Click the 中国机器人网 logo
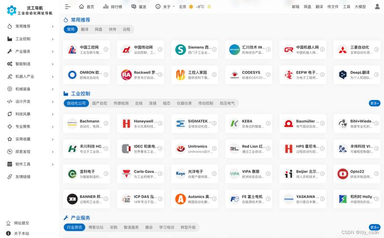The width and height of the screenshot is (384, 238). pyautogui.click(x=289, y=50)
